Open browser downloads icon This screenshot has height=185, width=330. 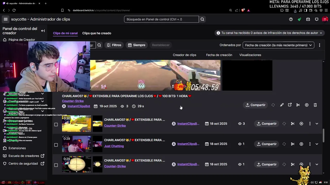(295, 10)
